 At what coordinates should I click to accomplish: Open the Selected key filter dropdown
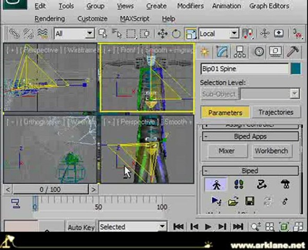coord(133,227)
